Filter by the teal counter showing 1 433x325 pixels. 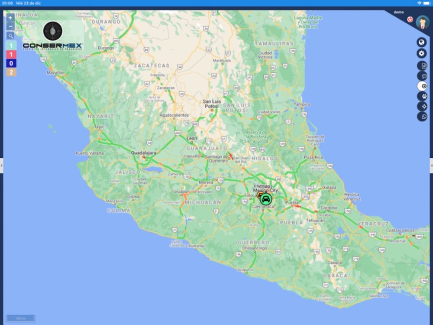(x=11, y=45)
